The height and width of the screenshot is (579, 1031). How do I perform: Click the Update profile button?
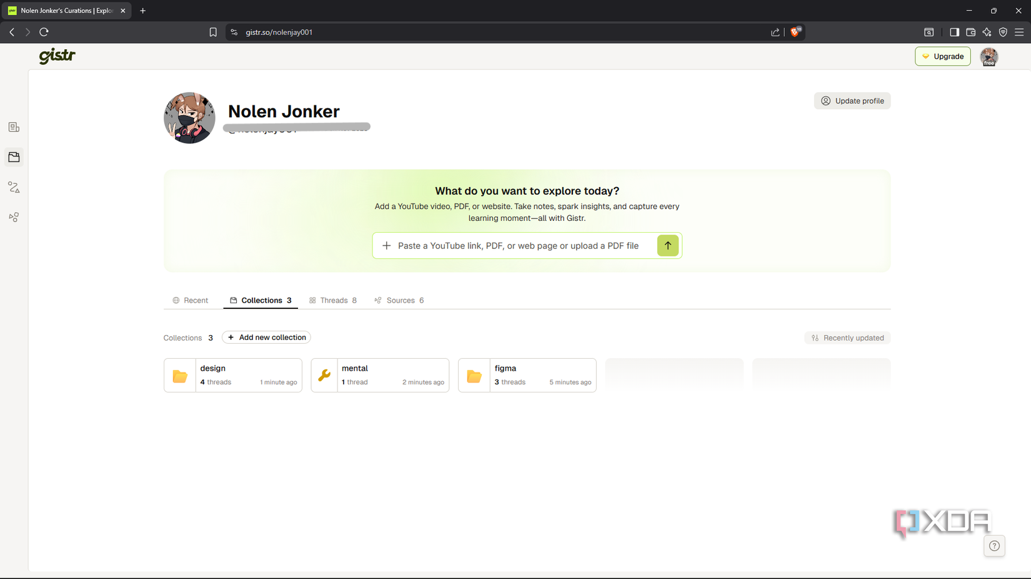(x=852, y=100)
